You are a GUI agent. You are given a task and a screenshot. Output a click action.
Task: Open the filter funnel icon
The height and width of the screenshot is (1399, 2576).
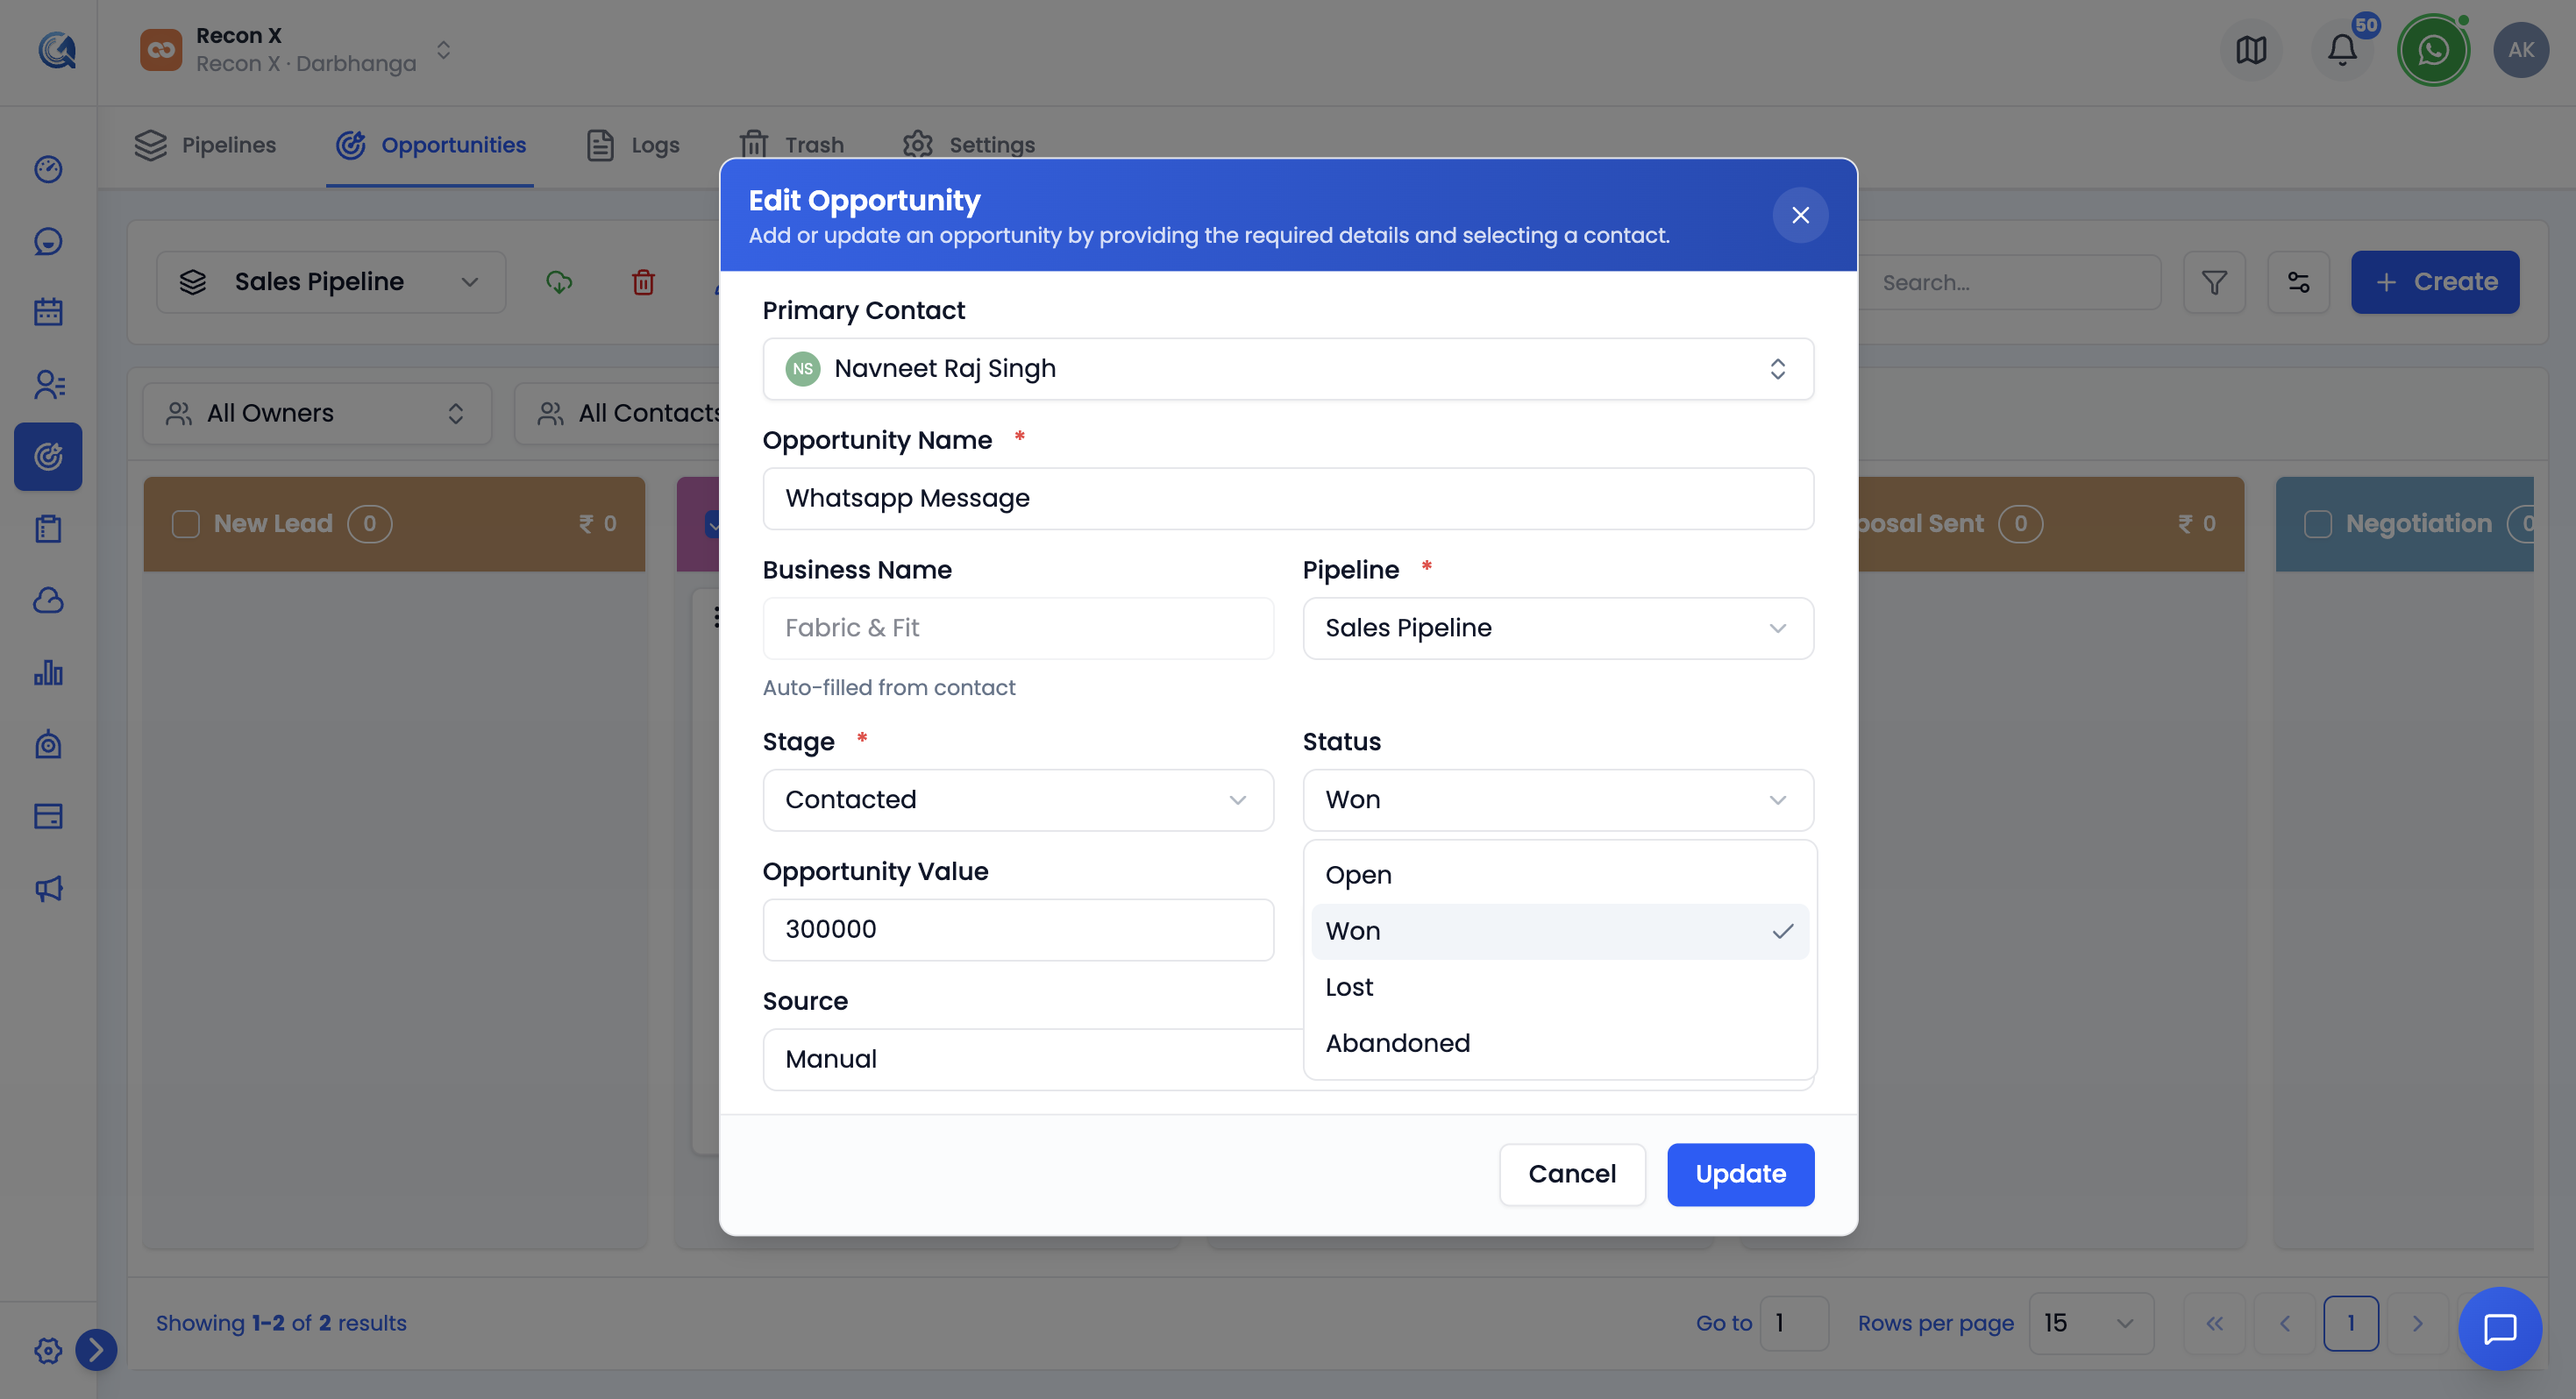coord(2214,282)
